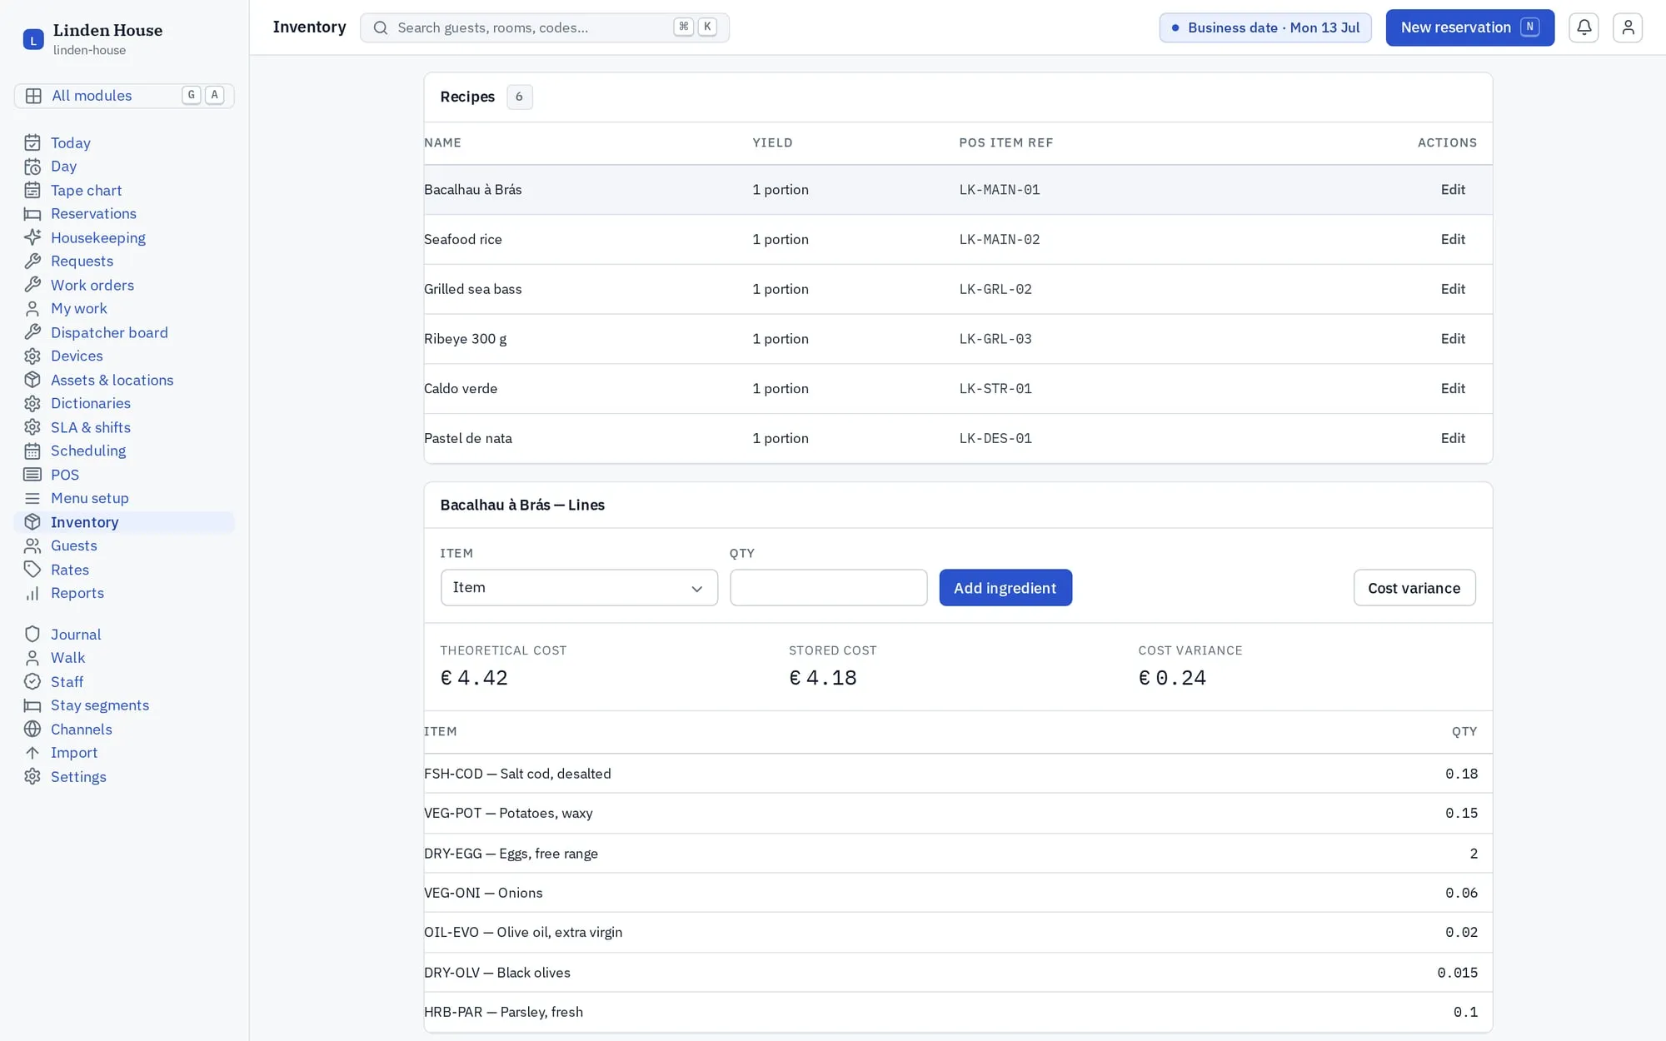1666x1041 pixels.
Task: Click the Journal shield icon
Action: click(x=32, y=635)
